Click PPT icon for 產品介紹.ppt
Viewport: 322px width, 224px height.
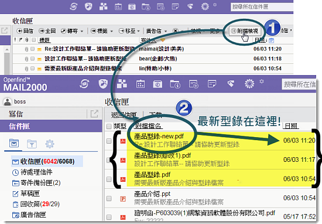[123, 199]
